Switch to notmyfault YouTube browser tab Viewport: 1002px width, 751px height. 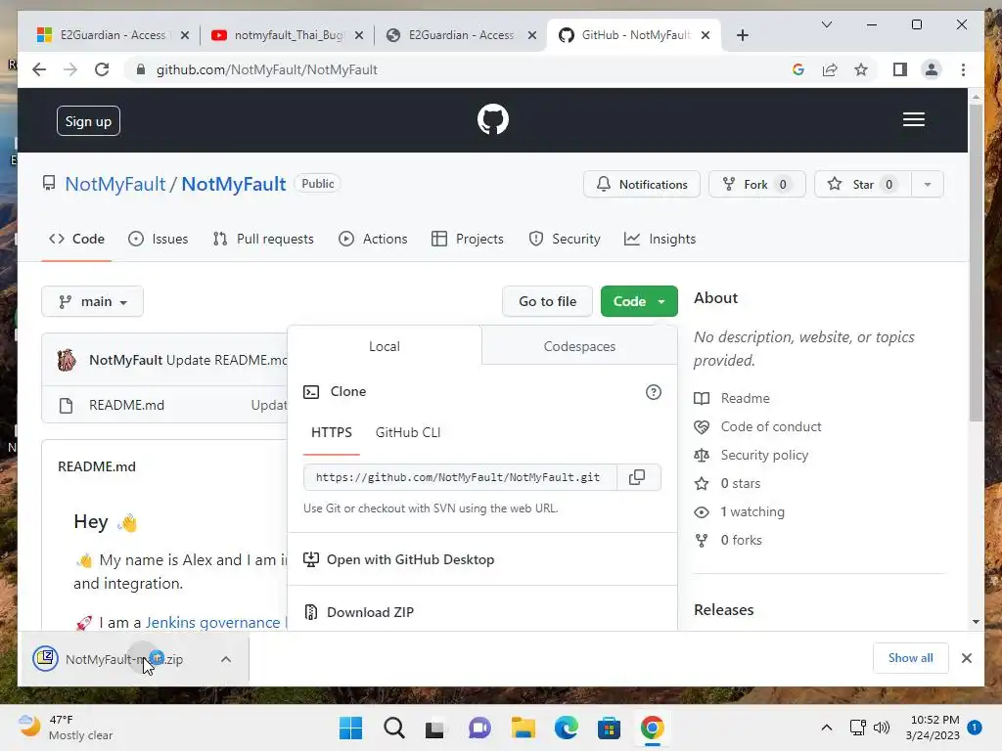pyautogui.click(x=288, y=35)
